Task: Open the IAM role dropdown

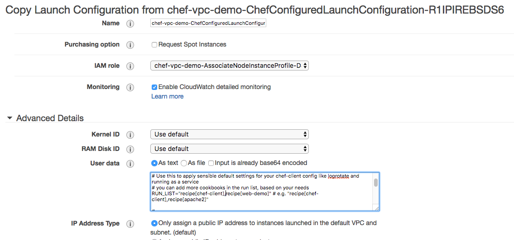Action: pos(230,66)
